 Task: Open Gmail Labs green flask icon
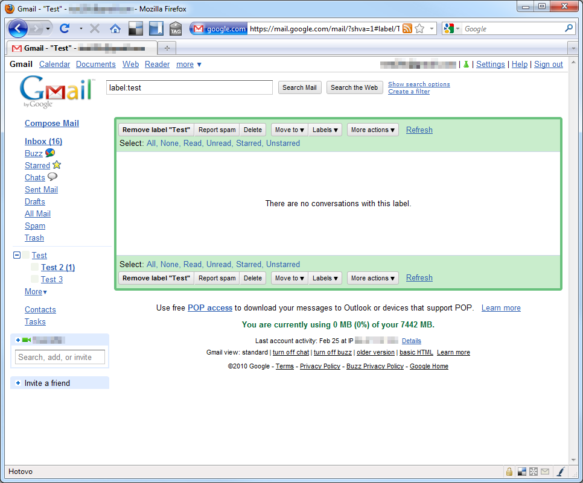pos(465,65)
